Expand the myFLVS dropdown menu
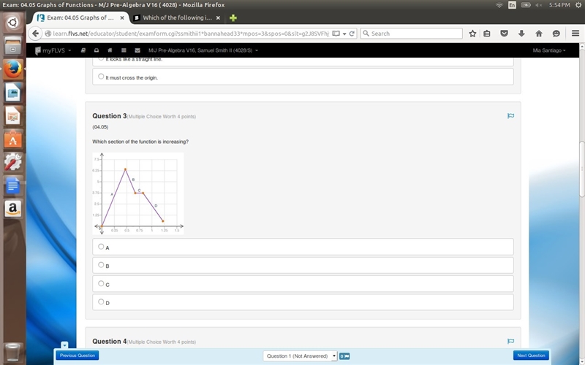This screenshot has height=365, width=585. pyautogui.click(x=53, y=50)
